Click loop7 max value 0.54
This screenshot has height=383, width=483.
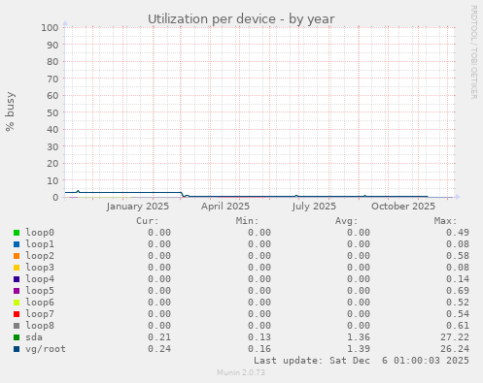458,314
